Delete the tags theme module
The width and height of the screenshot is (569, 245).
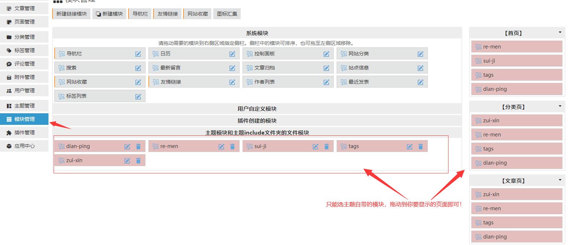click(421, 147)
